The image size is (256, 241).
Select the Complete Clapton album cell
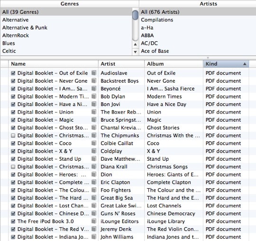pos(174,182)
